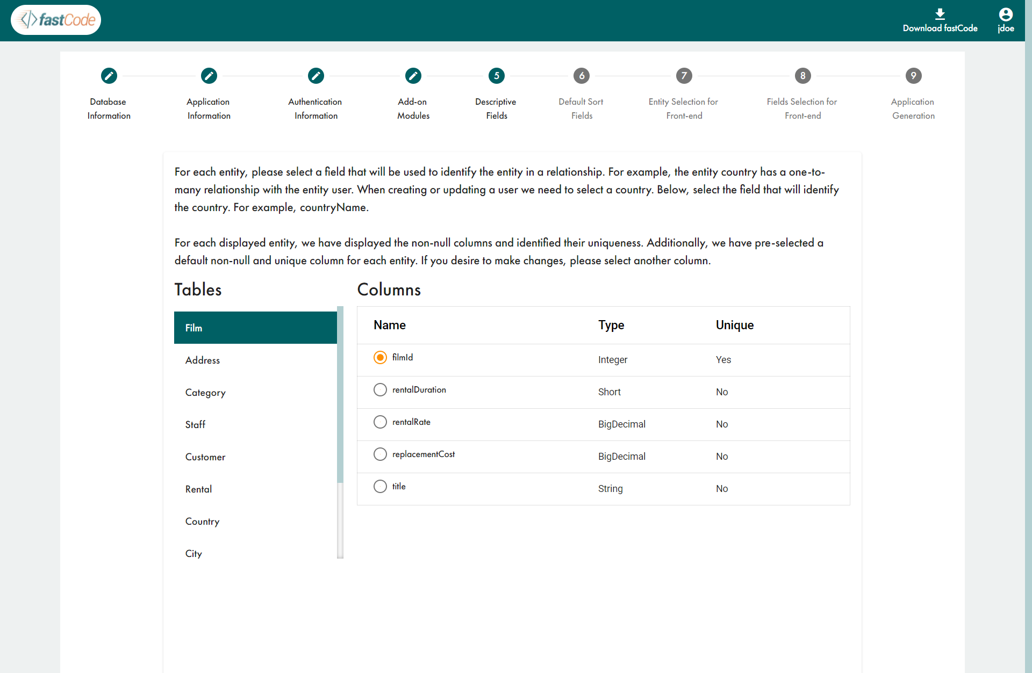Screen dimensions: 1032x673
Task: Click the Add-on Modules step label
Action: tap(413, 108)
